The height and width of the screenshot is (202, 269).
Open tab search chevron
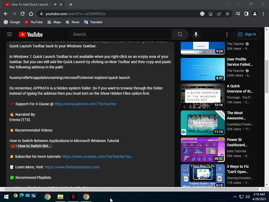[x=227, y=4]
